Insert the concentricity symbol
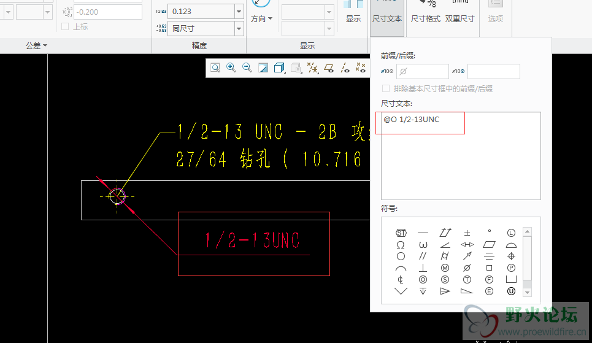 pos(423,280)
